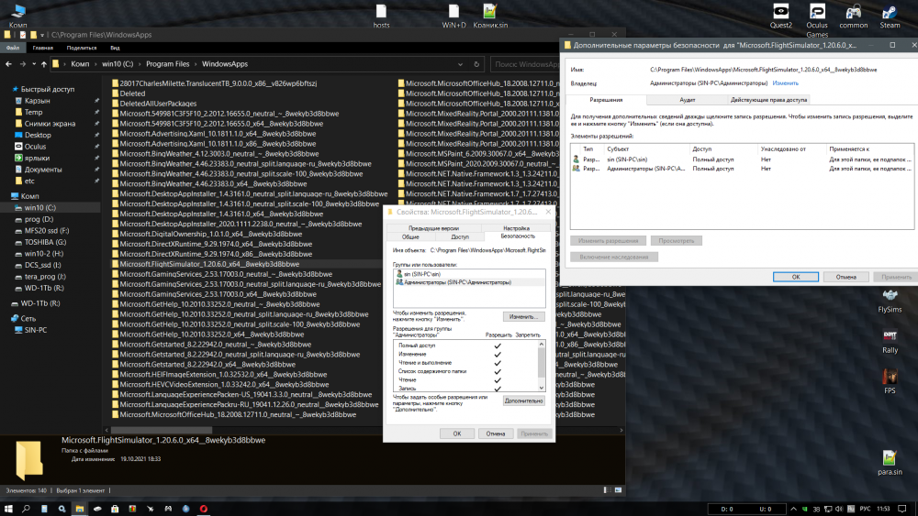The width and height of the screenshot is (918, 516).
Task: Open the Steam desktop shortcut
Action: pos(890,14)
